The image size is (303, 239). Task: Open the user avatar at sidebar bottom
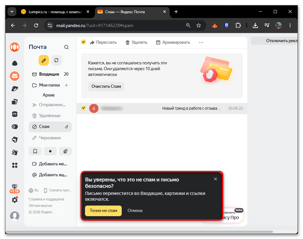point(15,216)
